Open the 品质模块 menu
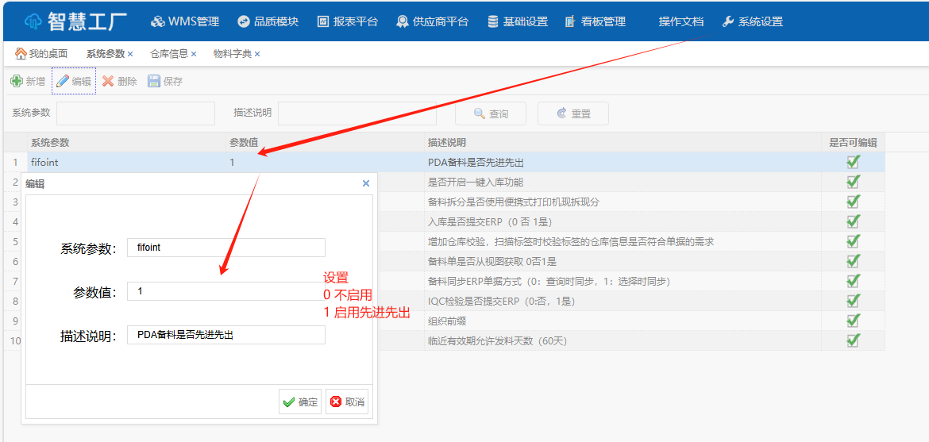929x442 pixels. [x=268, y=21]
